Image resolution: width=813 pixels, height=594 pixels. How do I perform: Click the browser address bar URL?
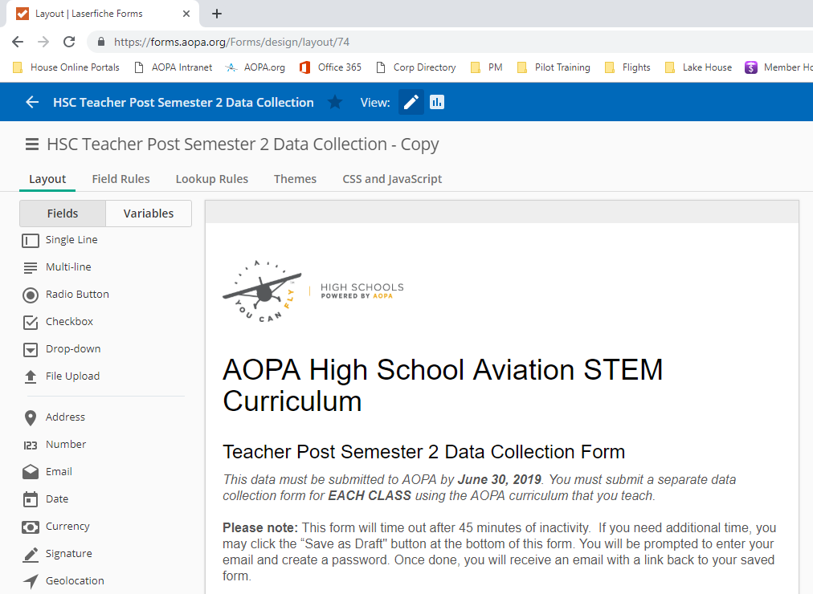click(x=231, y=42)
